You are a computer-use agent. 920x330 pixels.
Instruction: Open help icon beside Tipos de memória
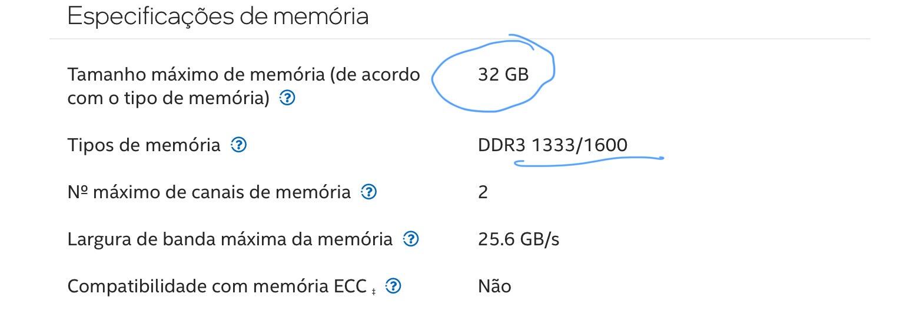(x=238, y=145)
